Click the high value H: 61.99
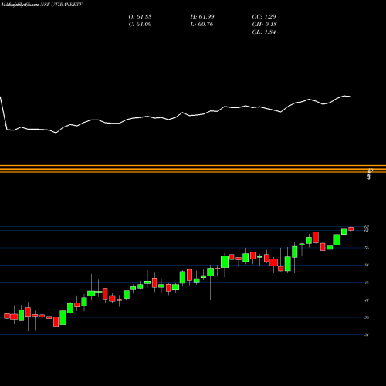The image size is (386, 386). (x=202, y=16)
